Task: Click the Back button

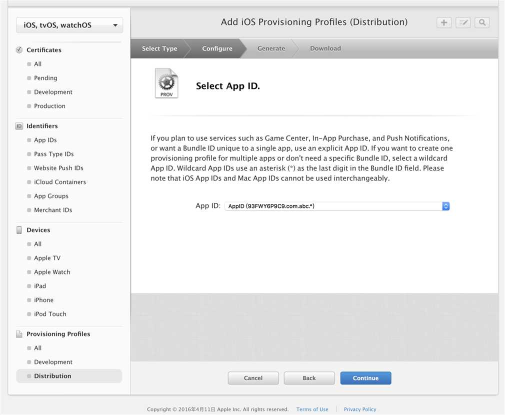Action: point(309,378)
